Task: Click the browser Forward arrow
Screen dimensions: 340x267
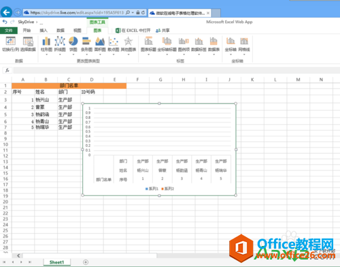Action: tap(17, 12)
